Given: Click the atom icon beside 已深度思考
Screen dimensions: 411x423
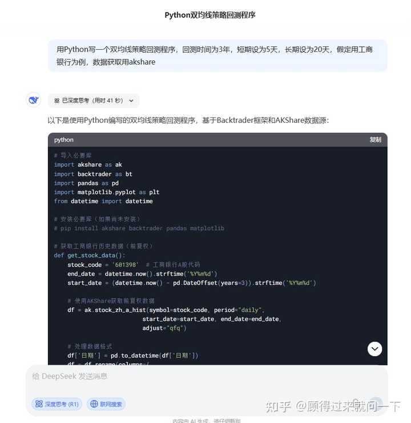Looking at the screenshot, I should coord(57,100).
